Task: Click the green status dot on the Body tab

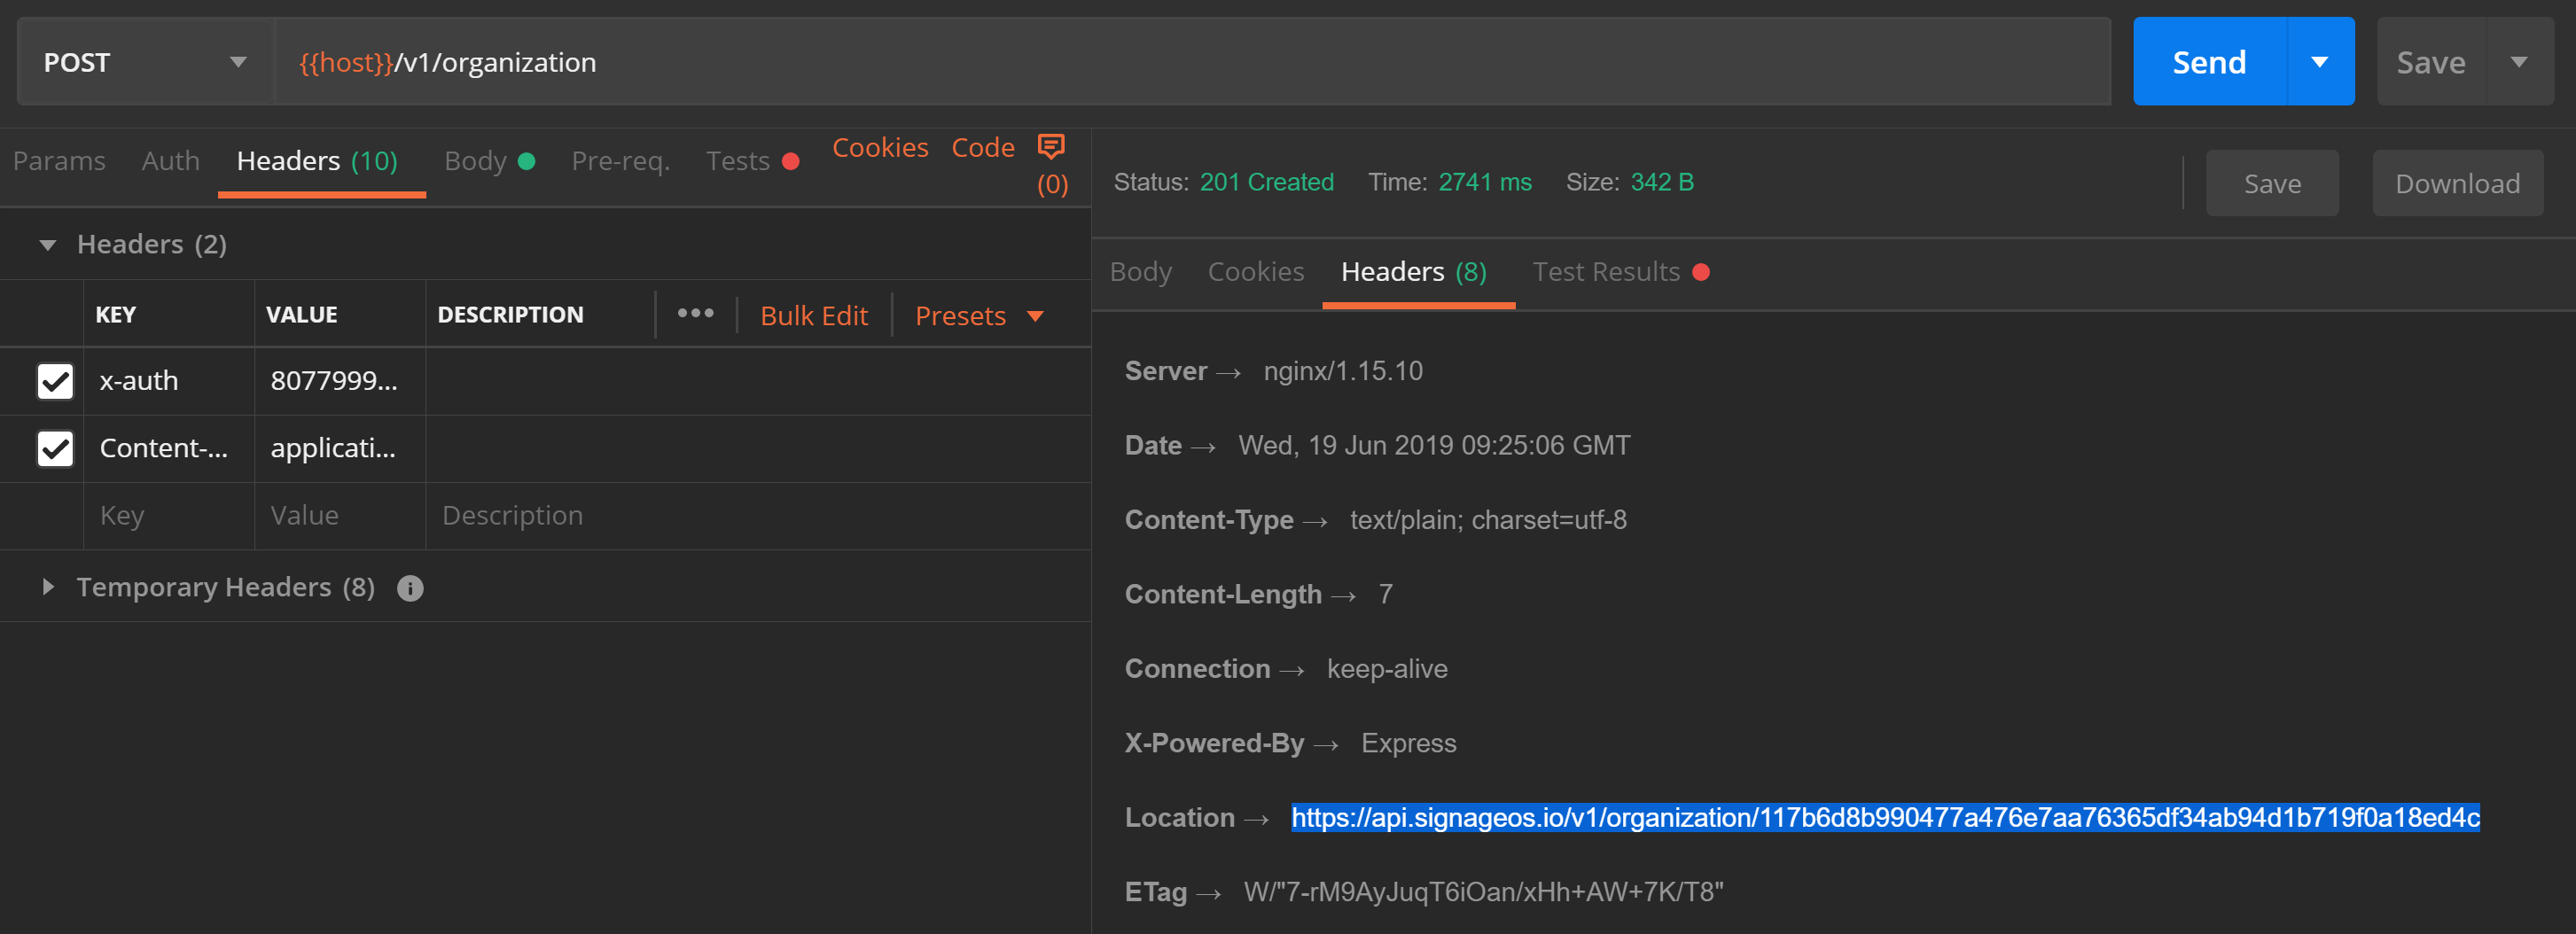Action: 527,160
